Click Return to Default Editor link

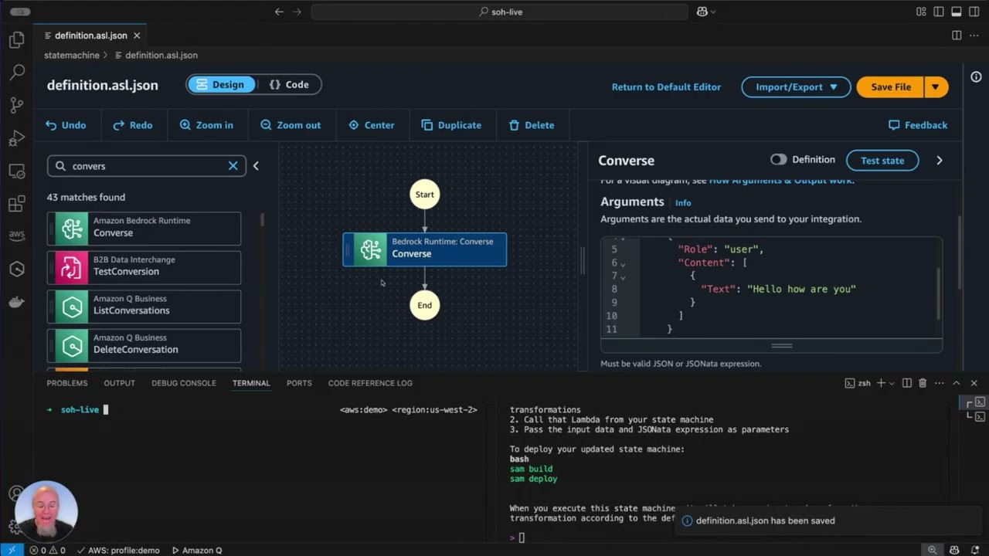[666, 87]
